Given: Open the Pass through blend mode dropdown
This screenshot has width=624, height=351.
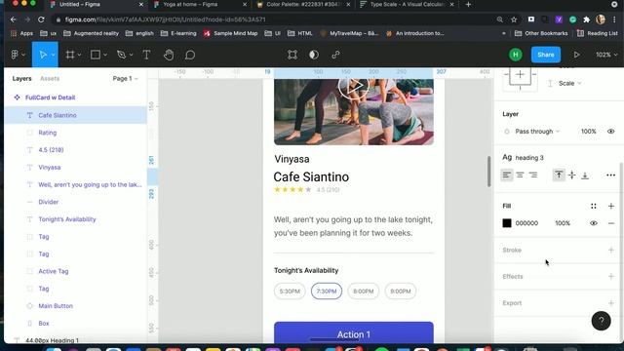Looking at the screenshot, I should coord(537,132).
